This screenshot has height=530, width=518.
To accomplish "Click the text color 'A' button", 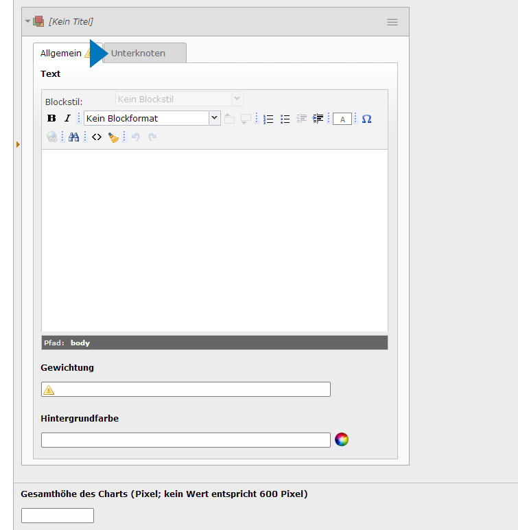I will click(x=342, y=119).
